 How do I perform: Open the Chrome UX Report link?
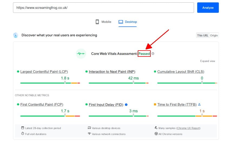coord(188,128)
